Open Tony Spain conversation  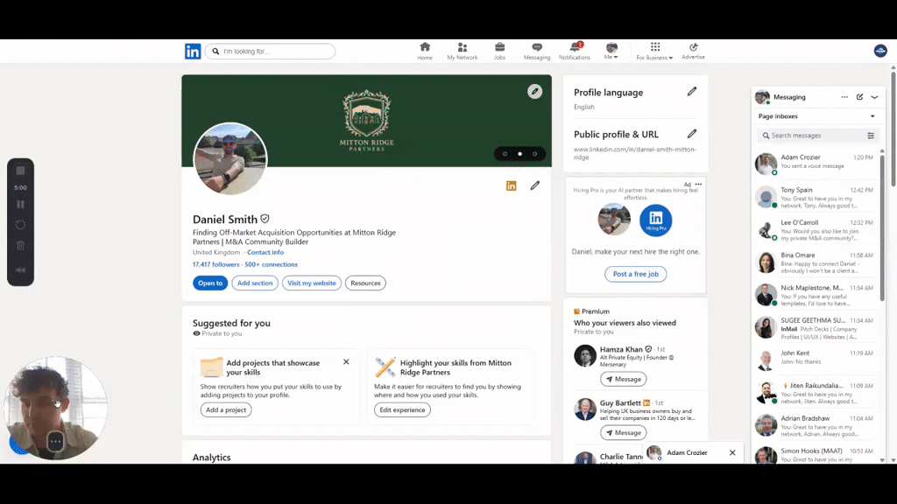[x=816, y=197]
